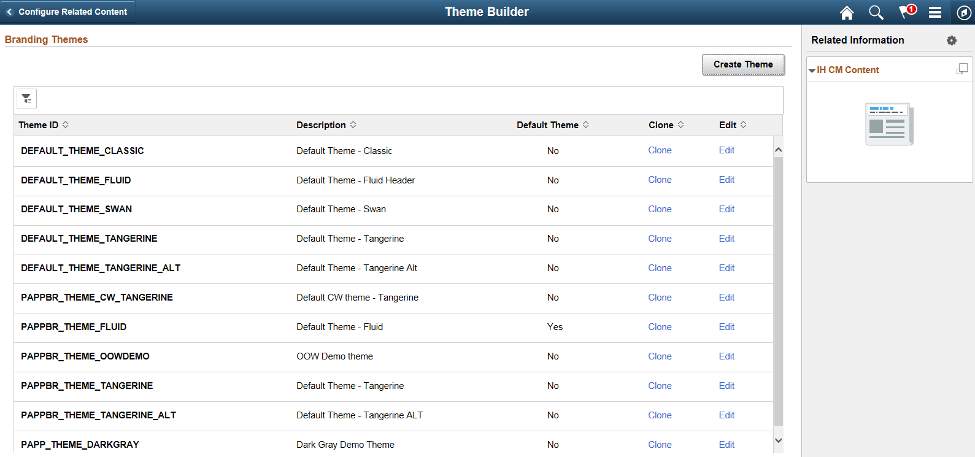Open the IH CM Content news thumbnail
The width and height of the screenshot is (975, 457).
[889, 124]
